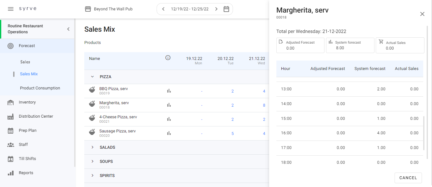Open chart icon for Sausage Pizza row
The image size is (432, 187).
169,133
